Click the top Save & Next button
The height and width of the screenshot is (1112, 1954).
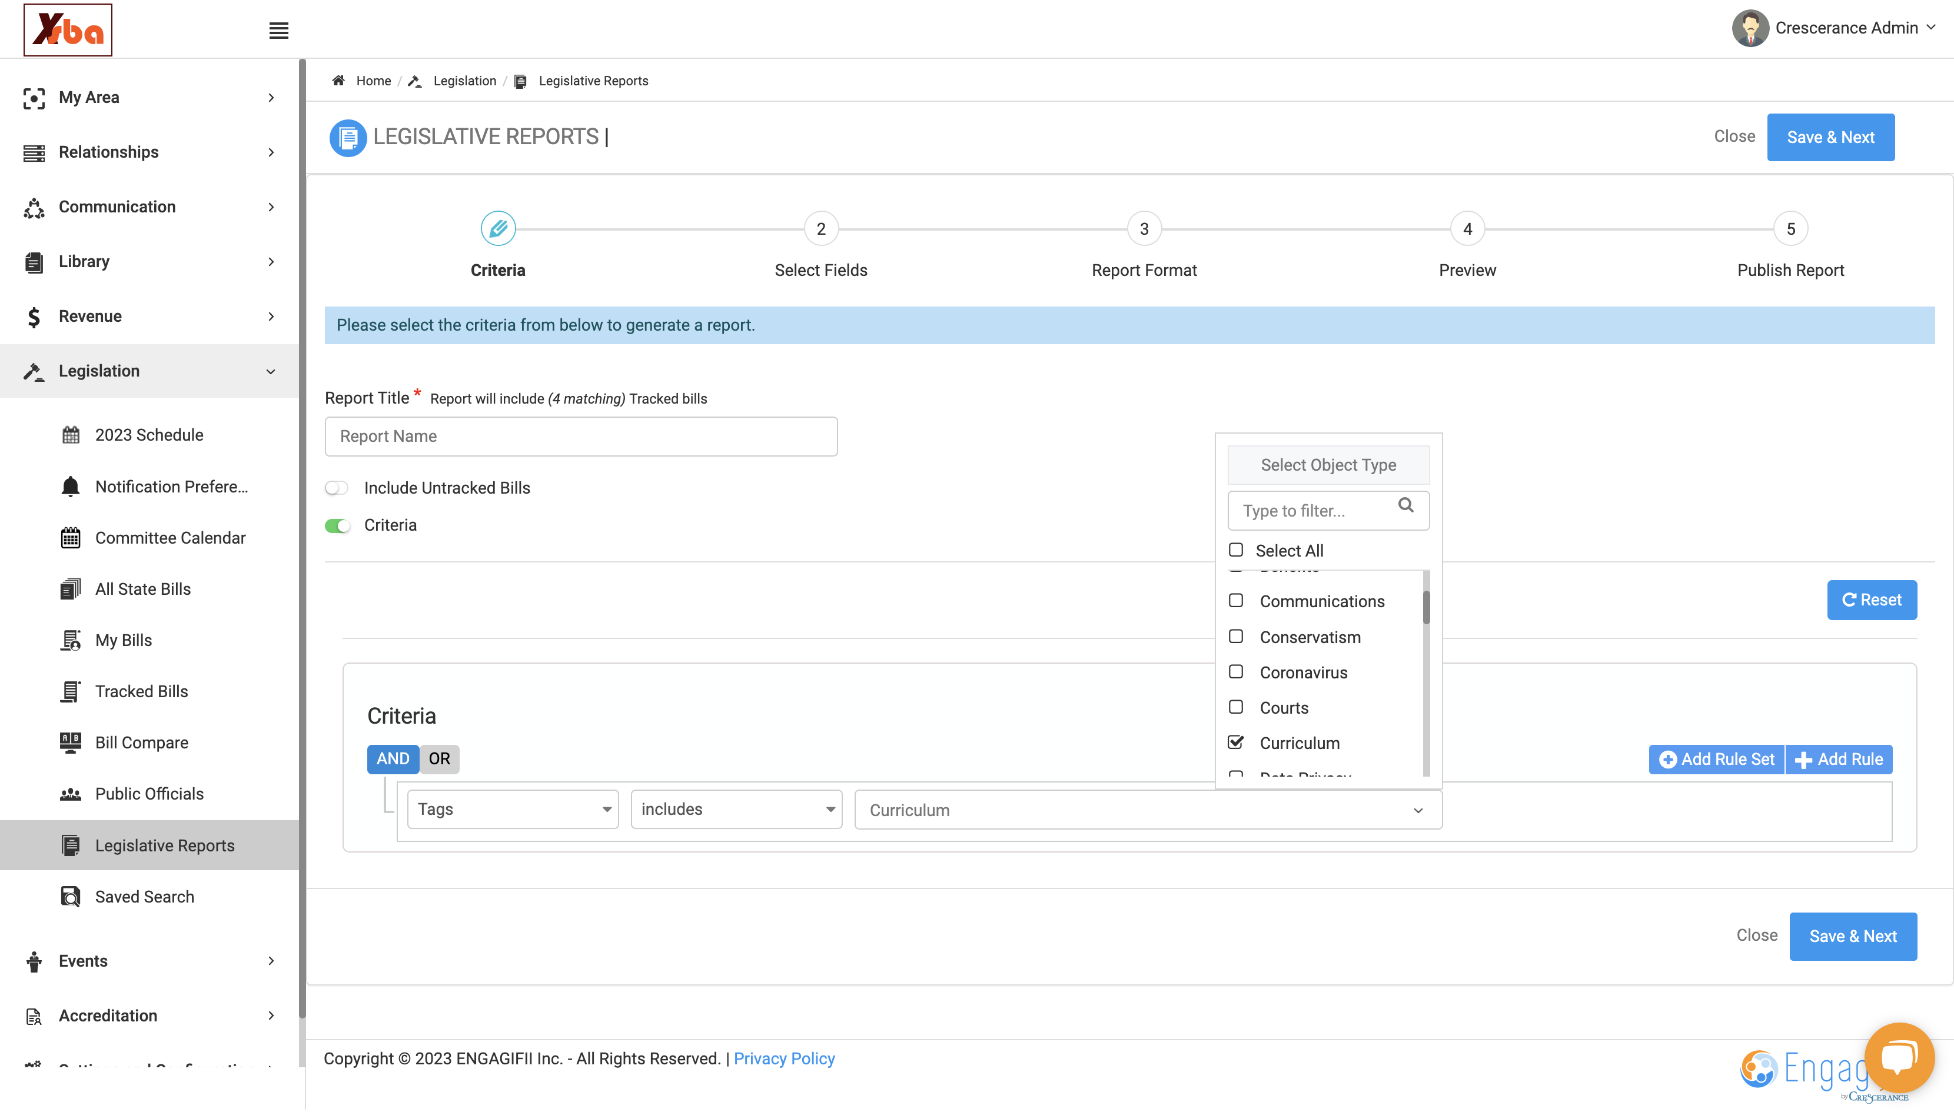click(1830, 136)
